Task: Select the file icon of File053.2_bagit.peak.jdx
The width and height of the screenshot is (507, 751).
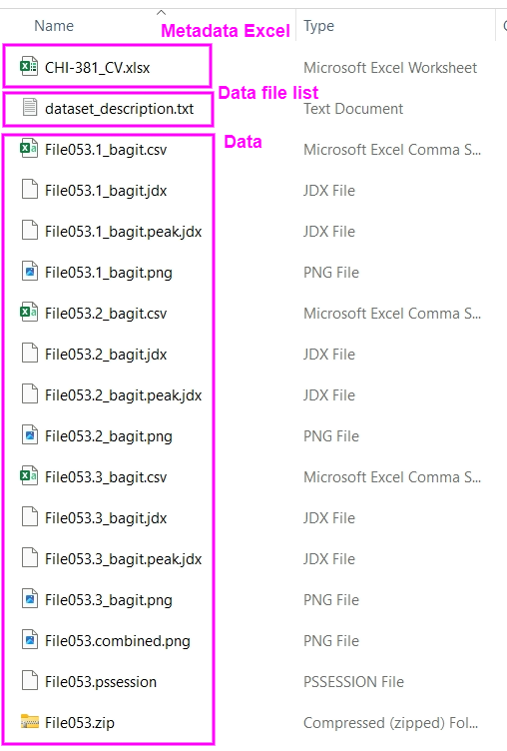Action: (x=30, y=394)
